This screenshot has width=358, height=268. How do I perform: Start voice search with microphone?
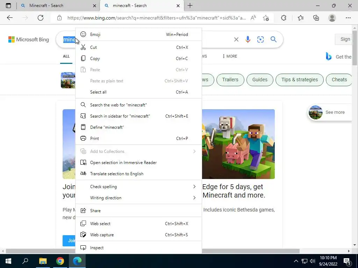click(248, 39)
